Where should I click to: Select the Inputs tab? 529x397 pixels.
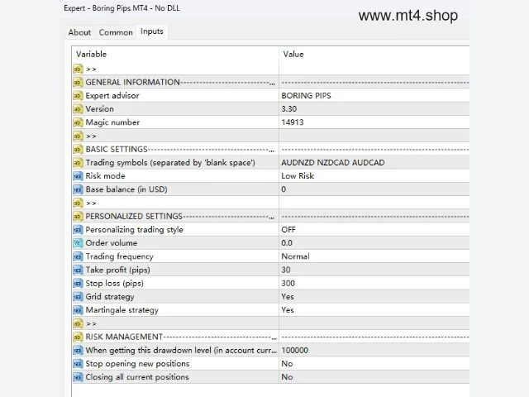pos(152,31)
